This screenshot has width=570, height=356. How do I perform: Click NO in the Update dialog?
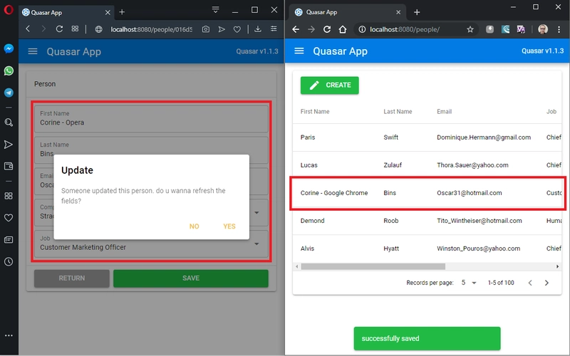coord(194,226)
